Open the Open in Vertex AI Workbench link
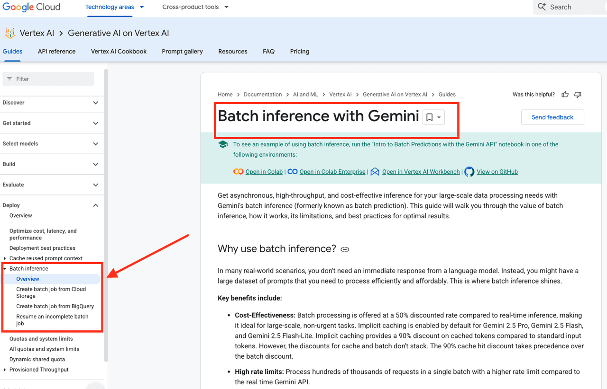This screenshot has height=389, width=607. coord(421,172)
